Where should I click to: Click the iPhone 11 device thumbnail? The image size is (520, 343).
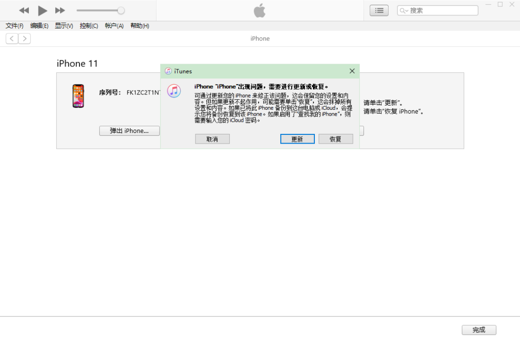click(x=78, y=96)
